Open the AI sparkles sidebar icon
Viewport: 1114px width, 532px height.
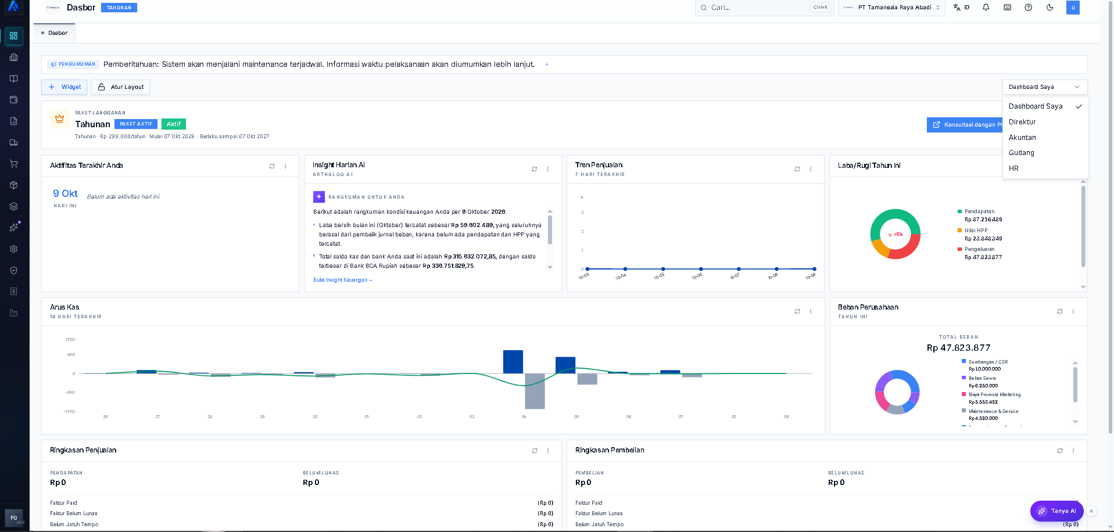tap(14, 228)
